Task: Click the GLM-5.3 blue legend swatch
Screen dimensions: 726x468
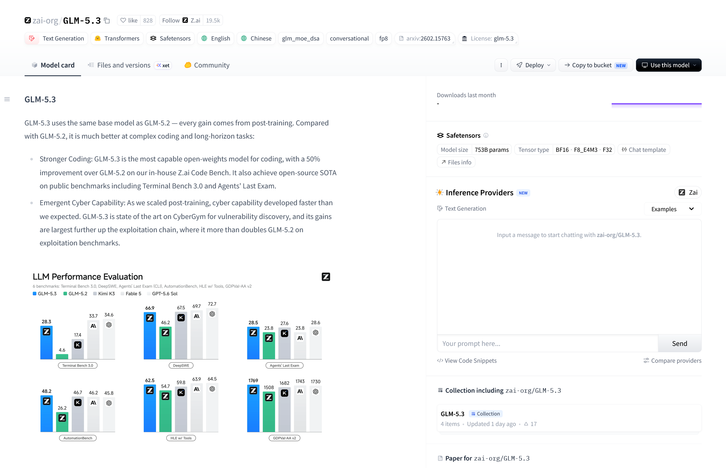Action: coord(35,294)
